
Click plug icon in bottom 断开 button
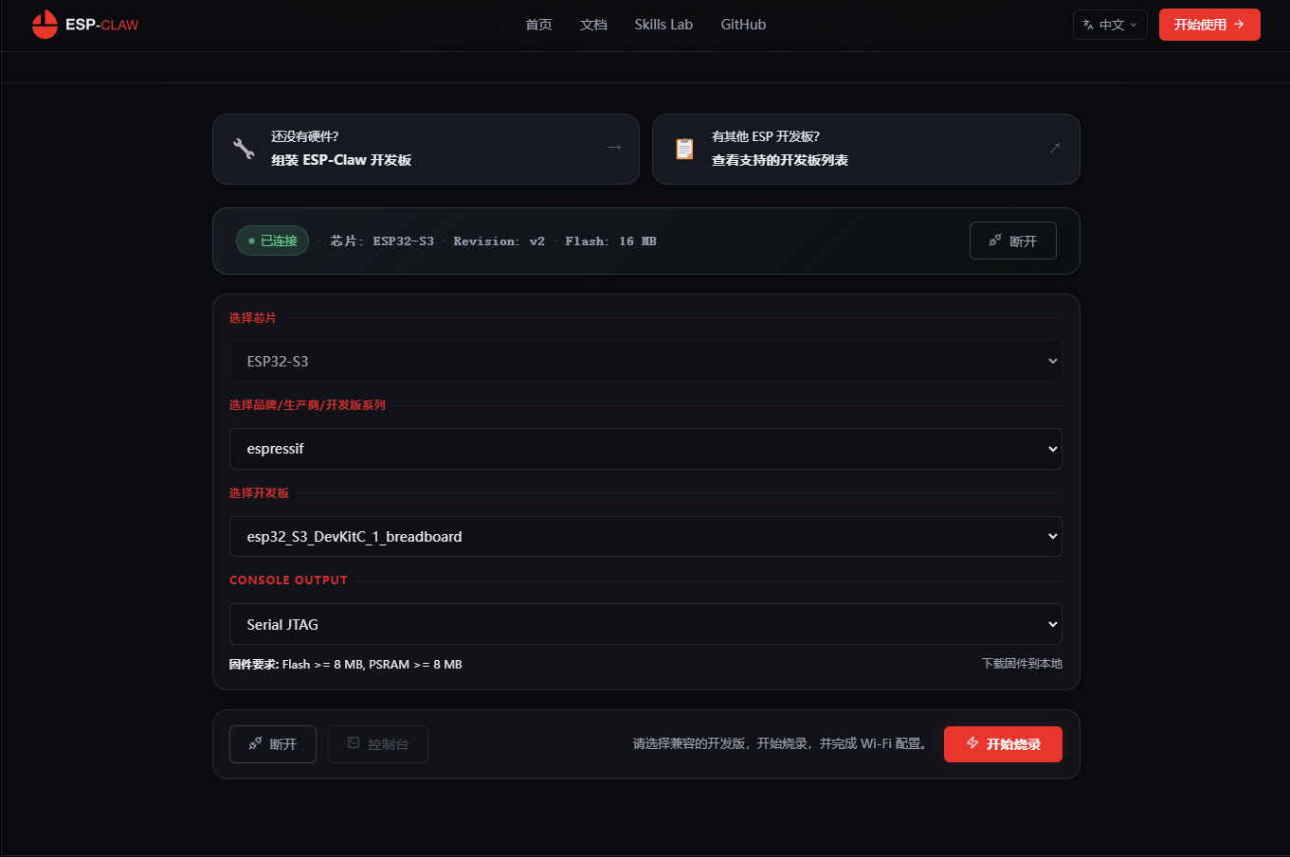(x=255, y=744)
